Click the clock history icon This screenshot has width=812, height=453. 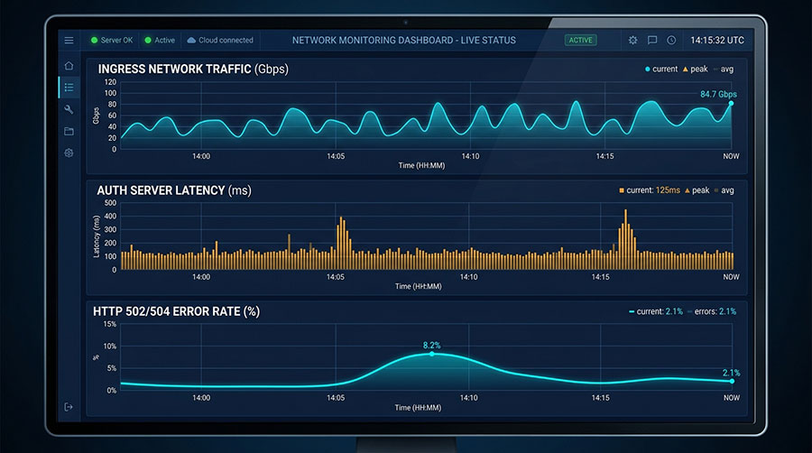pyautogui.click(x=671, y=40)
